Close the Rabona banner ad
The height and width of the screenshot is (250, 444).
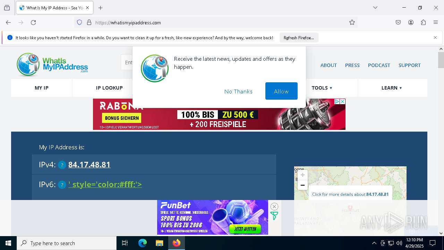342,101
